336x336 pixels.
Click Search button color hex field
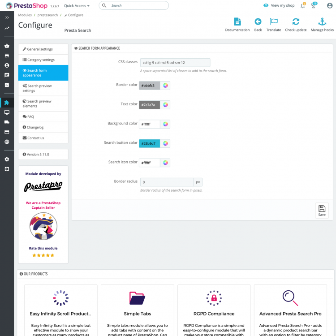point(149,143)
